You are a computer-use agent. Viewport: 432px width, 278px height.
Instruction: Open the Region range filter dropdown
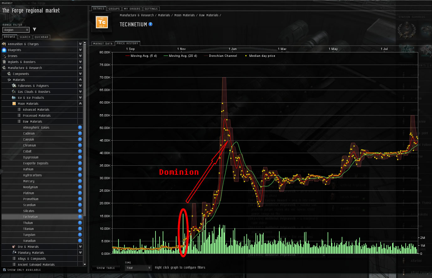click(x=16, y=30)
